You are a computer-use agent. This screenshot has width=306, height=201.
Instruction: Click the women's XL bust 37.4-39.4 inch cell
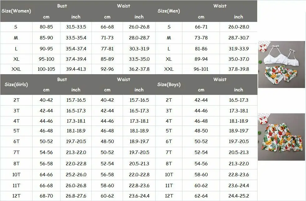[x=76, y=59]
